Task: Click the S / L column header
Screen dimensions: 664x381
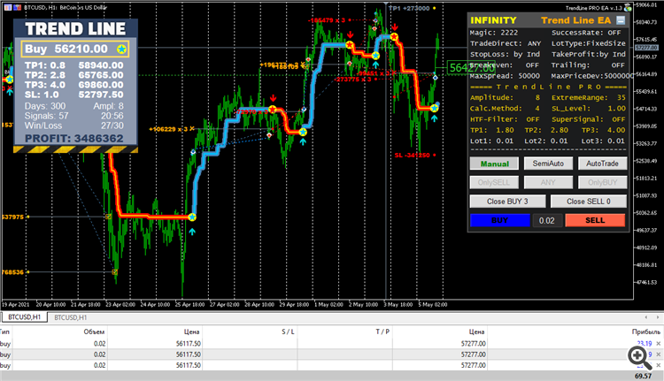Action: [288, 331]
